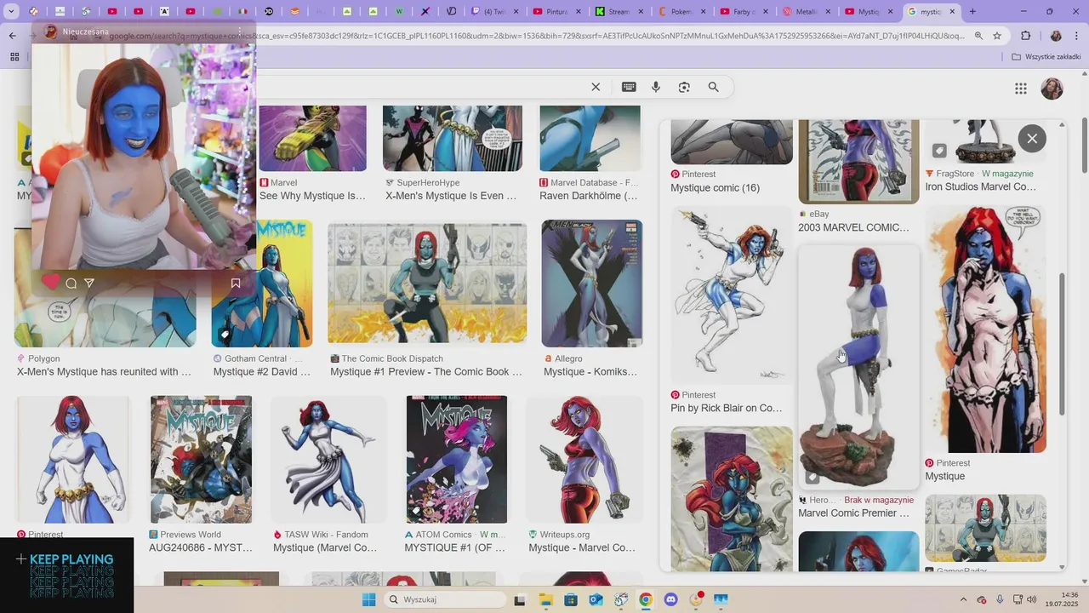Start voice search with the microphone icon
The width and height of the screenshot is (1089, 613).
point(656,87)
